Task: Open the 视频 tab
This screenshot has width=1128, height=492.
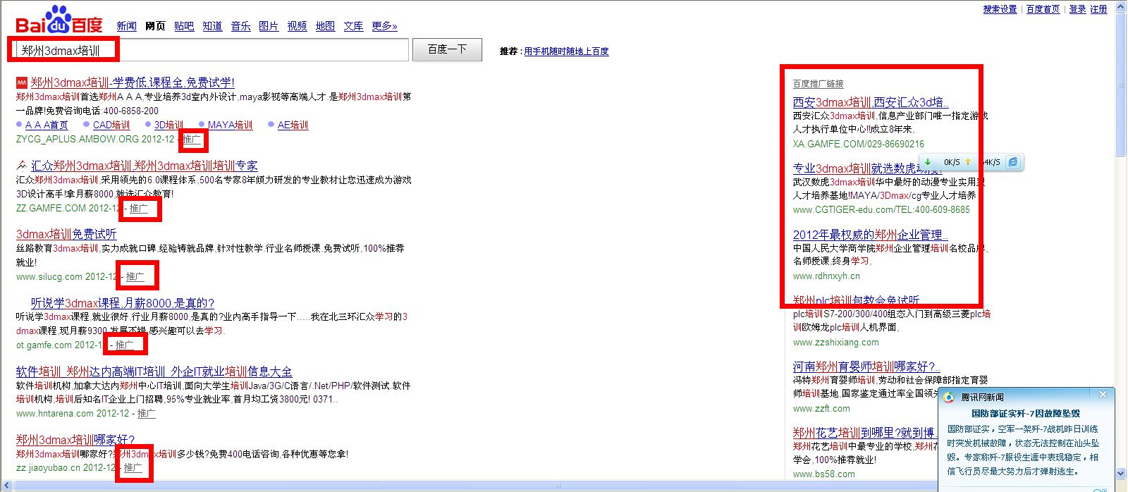Action: 297,26
